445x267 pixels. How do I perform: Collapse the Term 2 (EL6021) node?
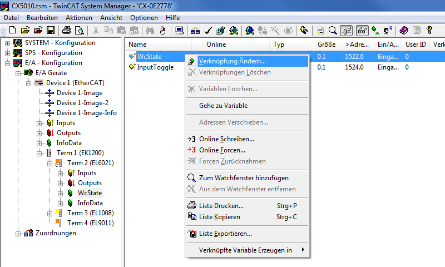click(50, 164)
